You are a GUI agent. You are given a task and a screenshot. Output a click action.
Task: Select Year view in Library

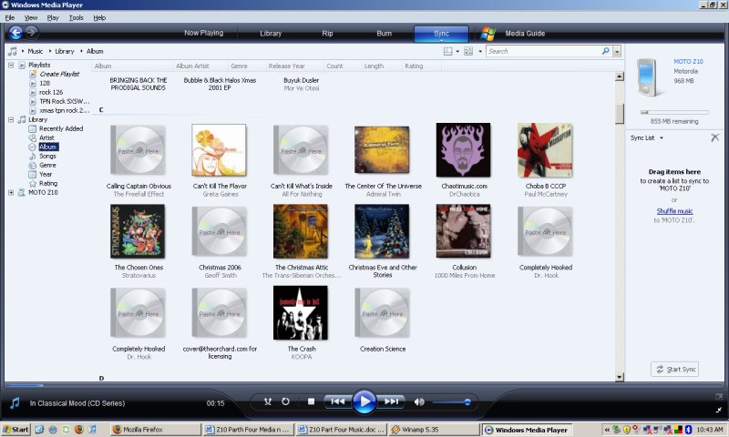[46, 174]
